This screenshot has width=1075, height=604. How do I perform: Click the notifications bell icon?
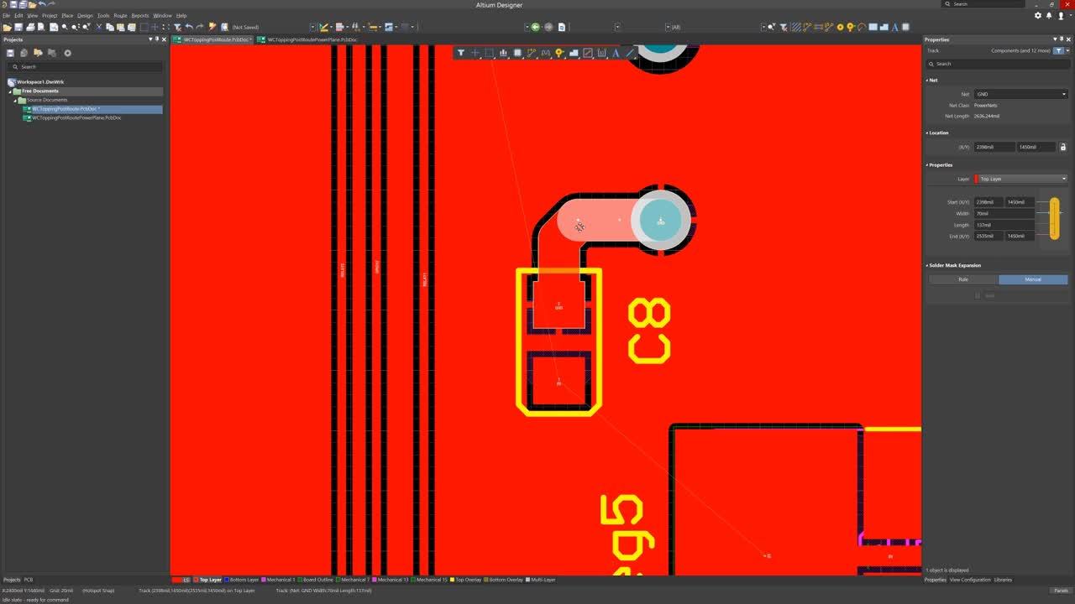coord(1049,15)
